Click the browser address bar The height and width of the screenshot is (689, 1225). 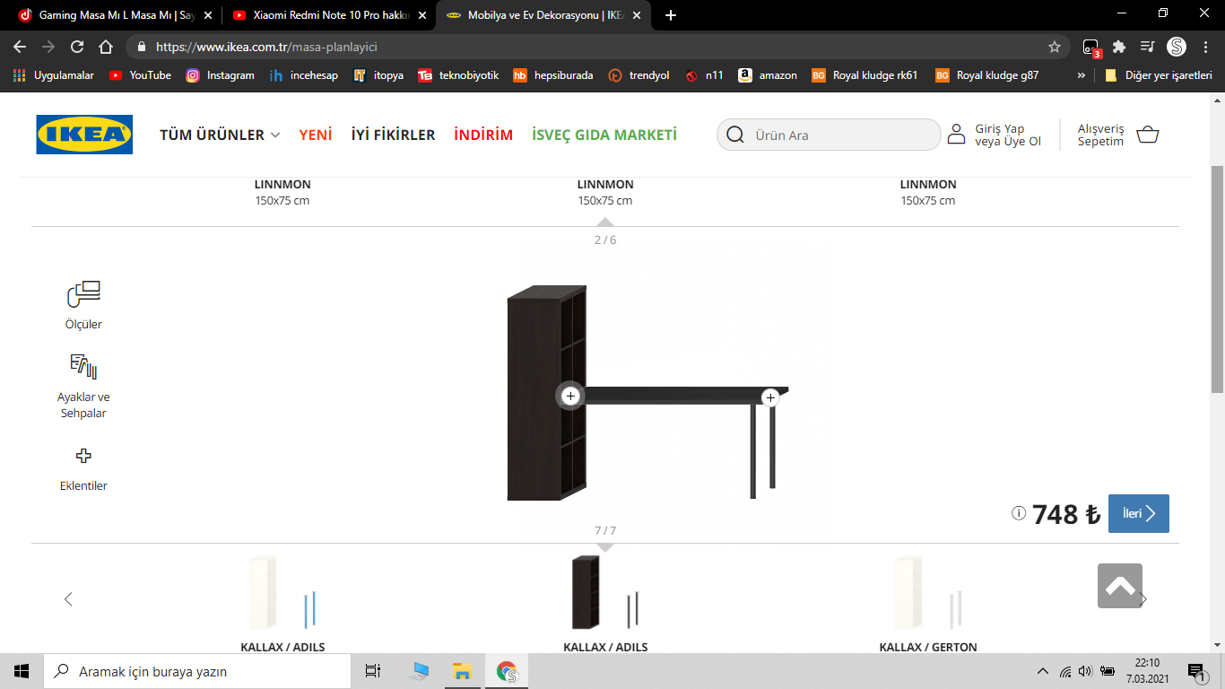pos(596,47)
